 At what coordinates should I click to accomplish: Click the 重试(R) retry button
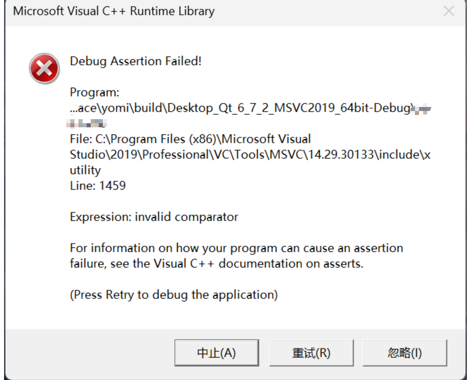pyautogui.click(x=311, y=353)
